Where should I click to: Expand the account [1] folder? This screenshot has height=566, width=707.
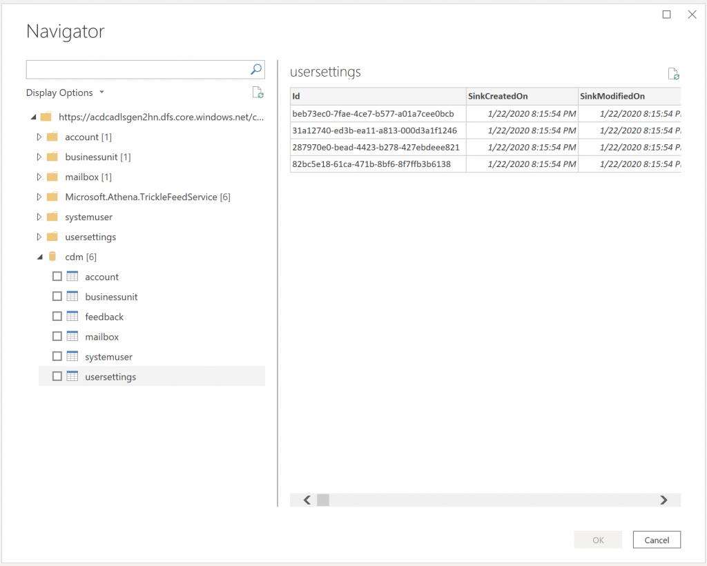(x=39, y=137)
